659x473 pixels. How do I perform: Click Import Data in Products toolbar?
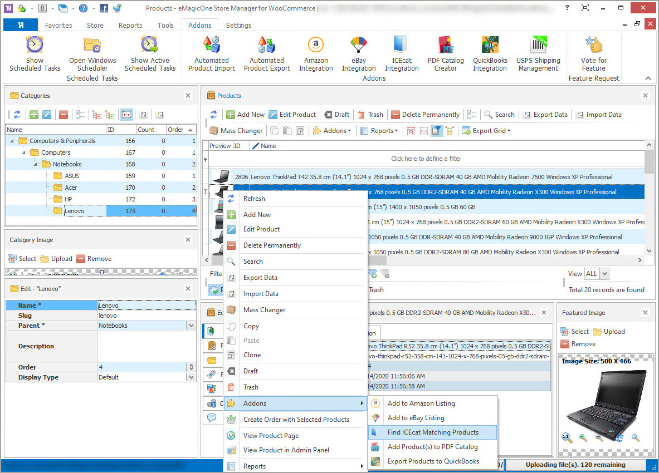click(x=598, y=115)
